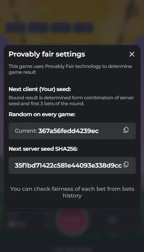
Task: Click the 'Next client (Your) seed:' label
Action: pos(40,89)
